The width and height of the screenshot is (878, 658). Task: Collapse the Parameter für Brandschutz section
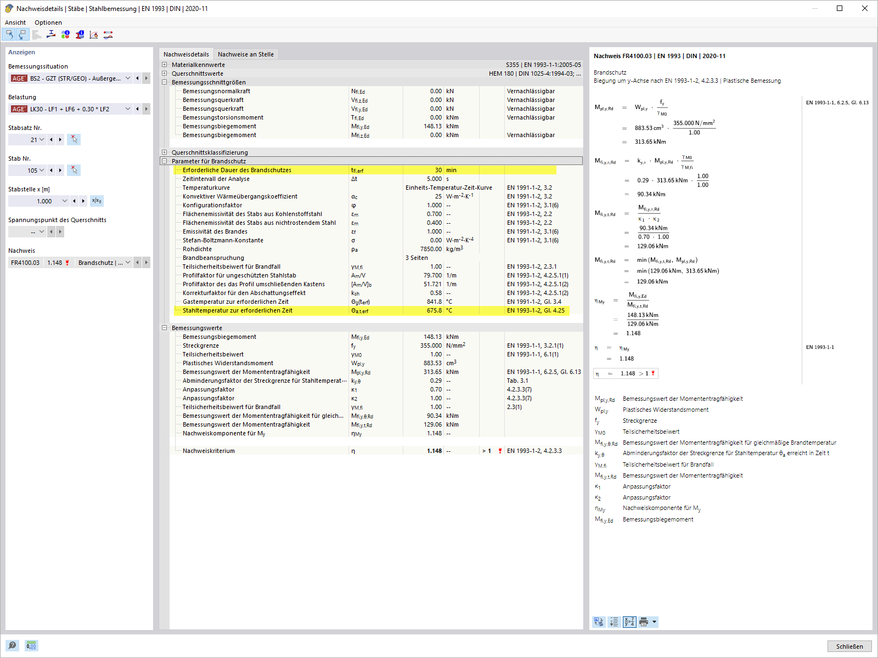165,161
